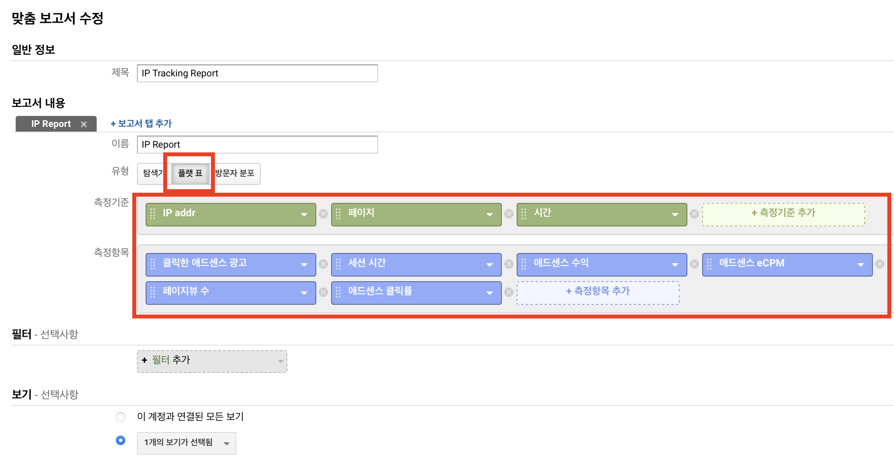Remove the 애드센스 eCPM metric
This screenshot has height=463, width=894.
coord(881,264)
